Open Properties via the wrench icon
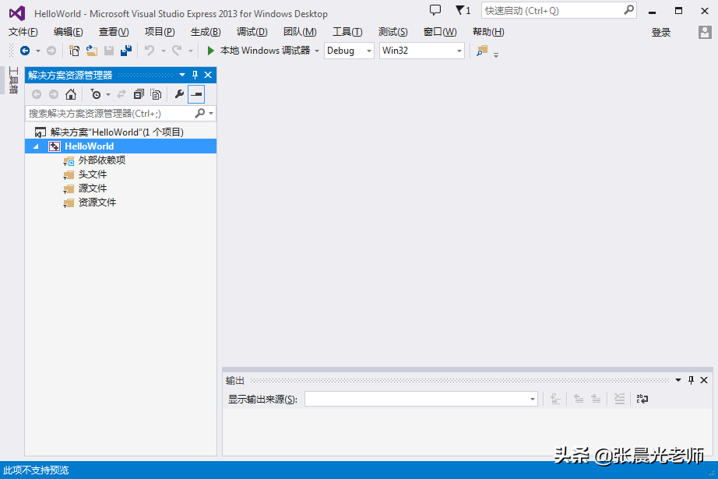 pyautogui.click(x=179, y=94)
